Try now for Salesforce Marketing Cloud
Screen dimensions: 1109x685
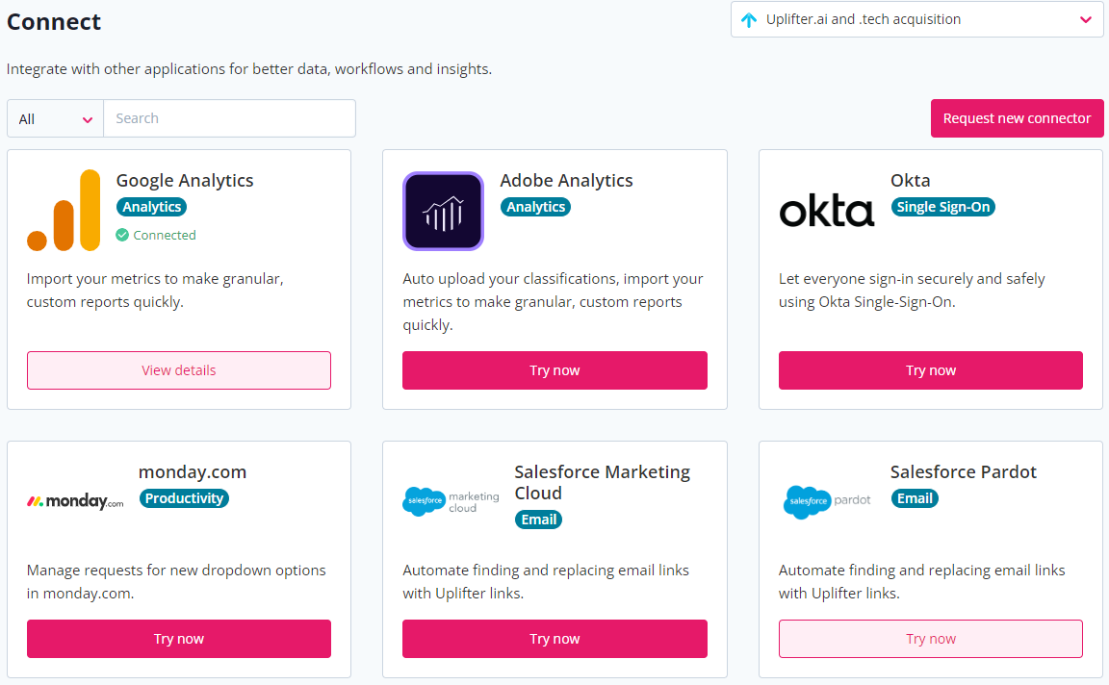pyautogui.click(x=554, y=639)
